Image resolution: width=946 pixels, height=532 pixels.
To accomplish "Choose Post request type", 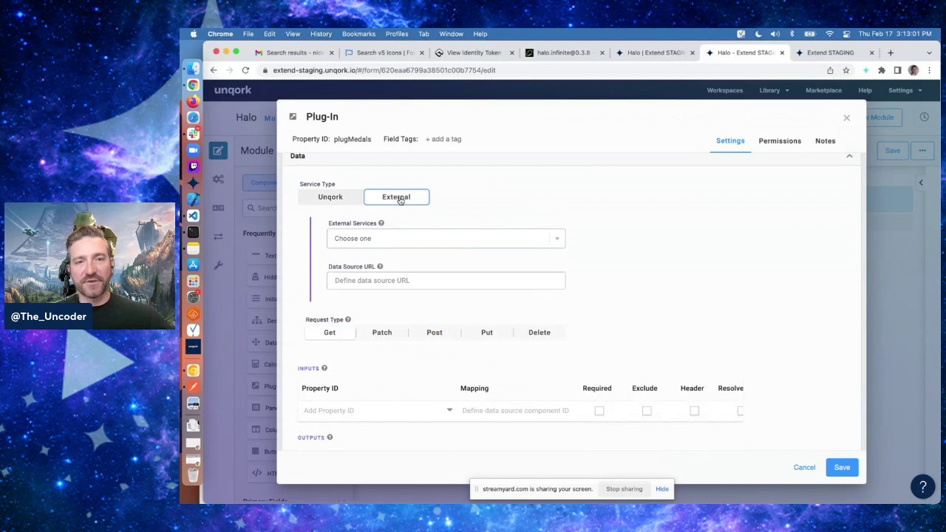I will [435, 332].
